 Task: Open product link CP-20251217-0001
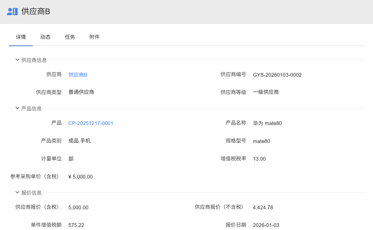coord(91,123)
